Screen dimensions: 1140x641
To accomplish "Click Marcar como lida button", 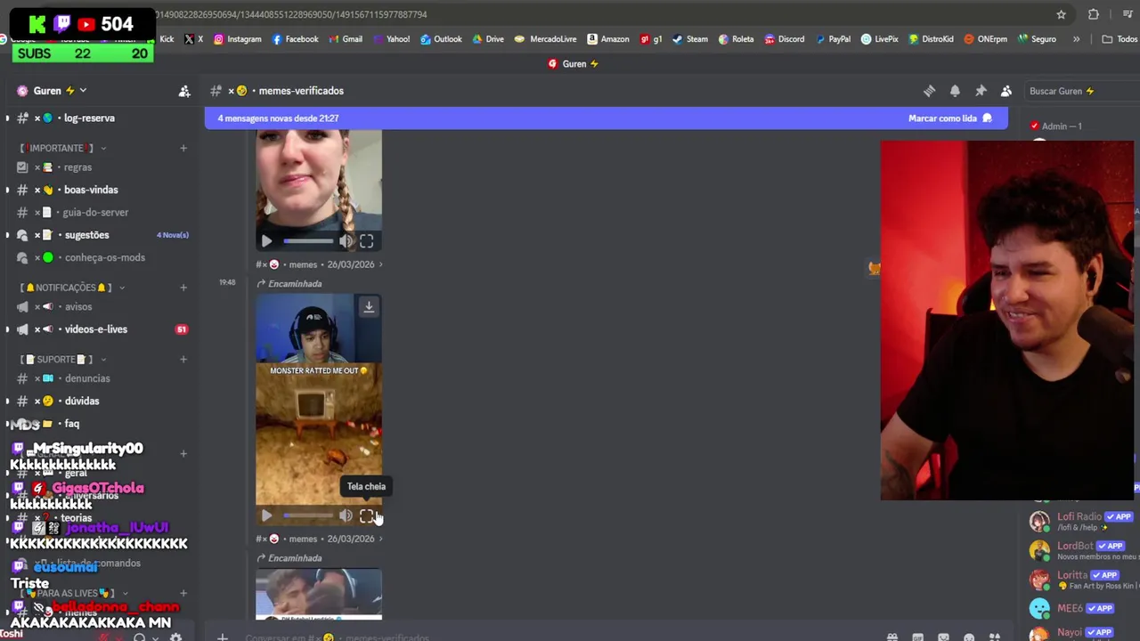I will (949, 118).
